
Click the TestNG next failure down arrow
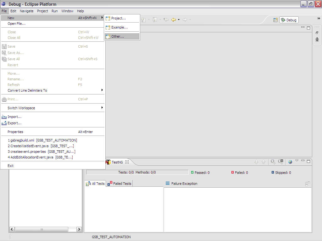tap(256, 162)
